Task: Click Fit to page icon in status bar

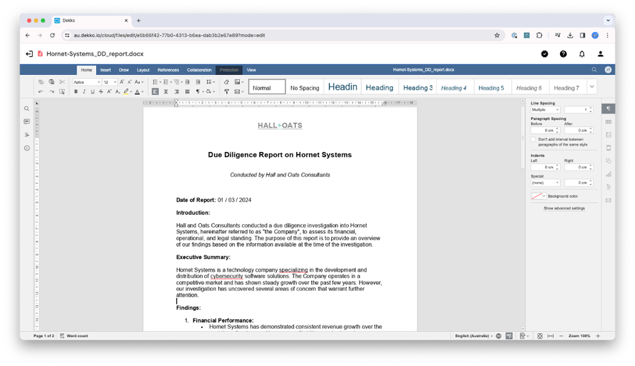Action: tap(540, 336)
